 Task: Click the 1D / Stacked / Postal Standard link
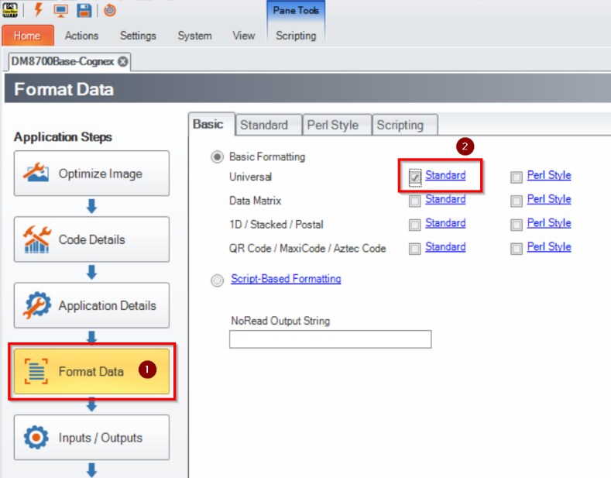pyautogui.click(x=445, y=223)
